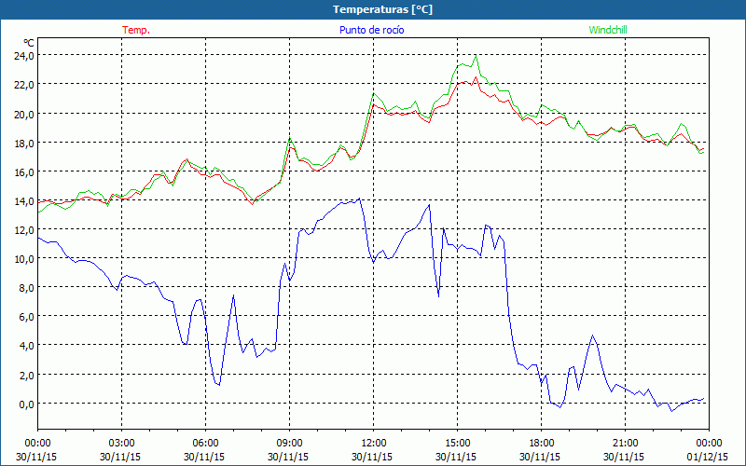Click the 18,0 y-axis value
The image size is (746, 466).
coord(24,144)
